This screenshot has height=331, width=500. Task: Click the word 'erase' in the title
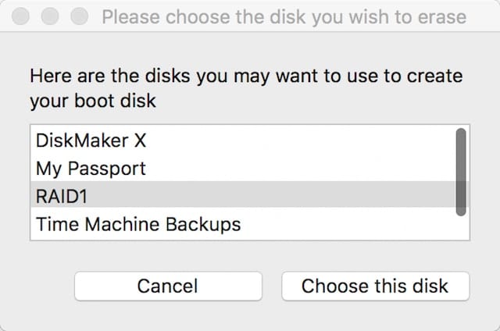click(441, 16)
